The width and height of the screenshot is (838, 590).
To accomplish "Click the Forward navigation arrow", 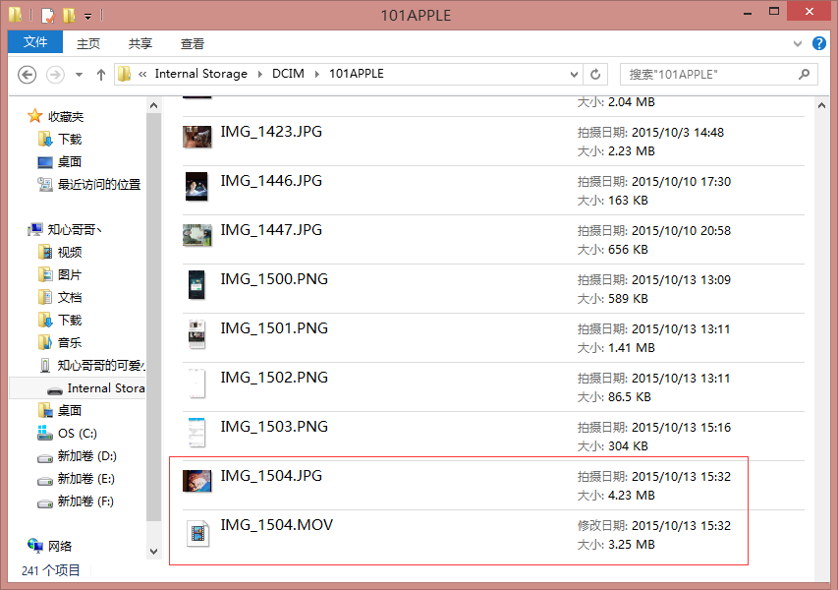I will 55,75.
